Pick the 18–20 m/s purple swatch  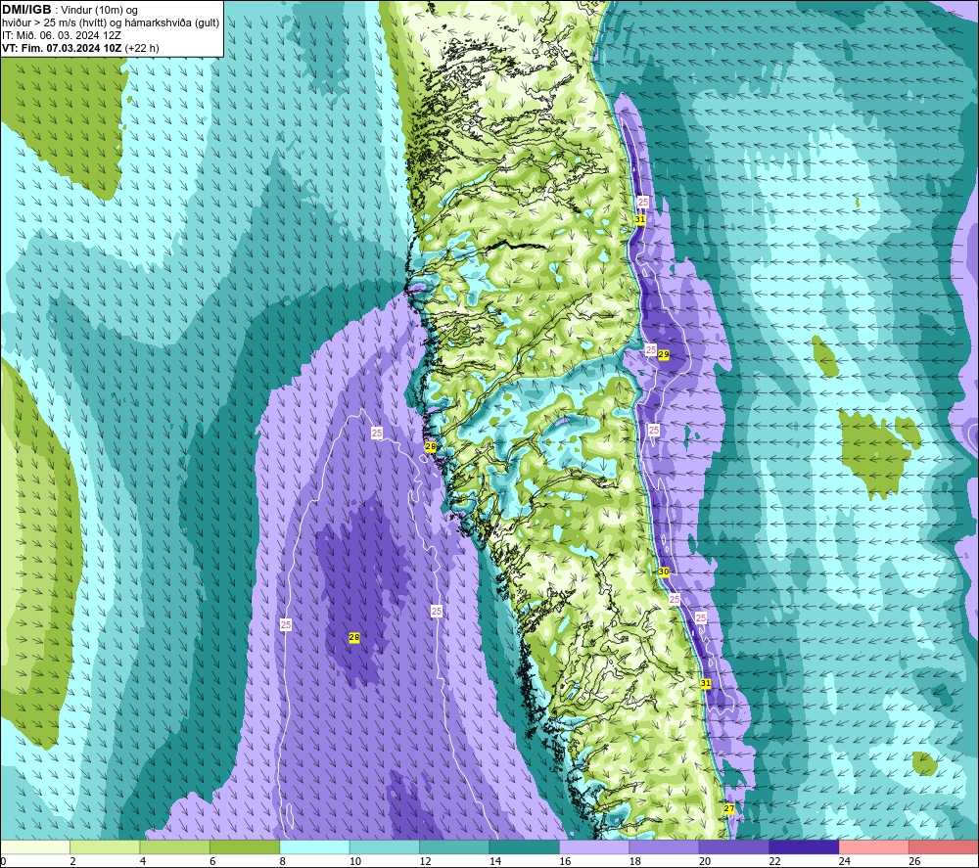click(665, 846)
